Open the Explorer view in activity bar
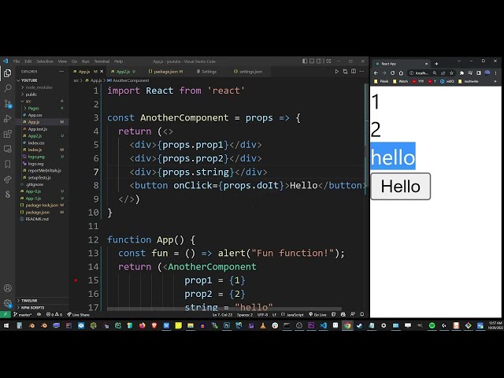This screenshot has width=504, height=378. coord(7,73)
